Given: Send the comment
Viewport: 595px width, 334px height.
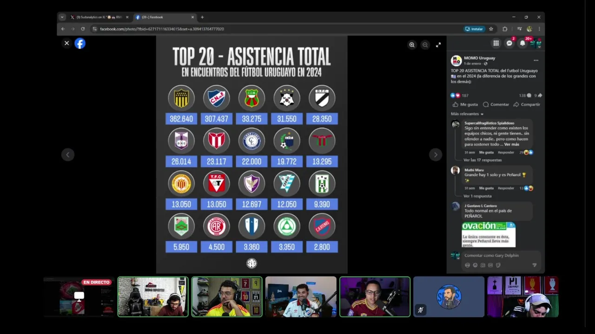Looking at the screenshot, I should (x=534, y=265).
